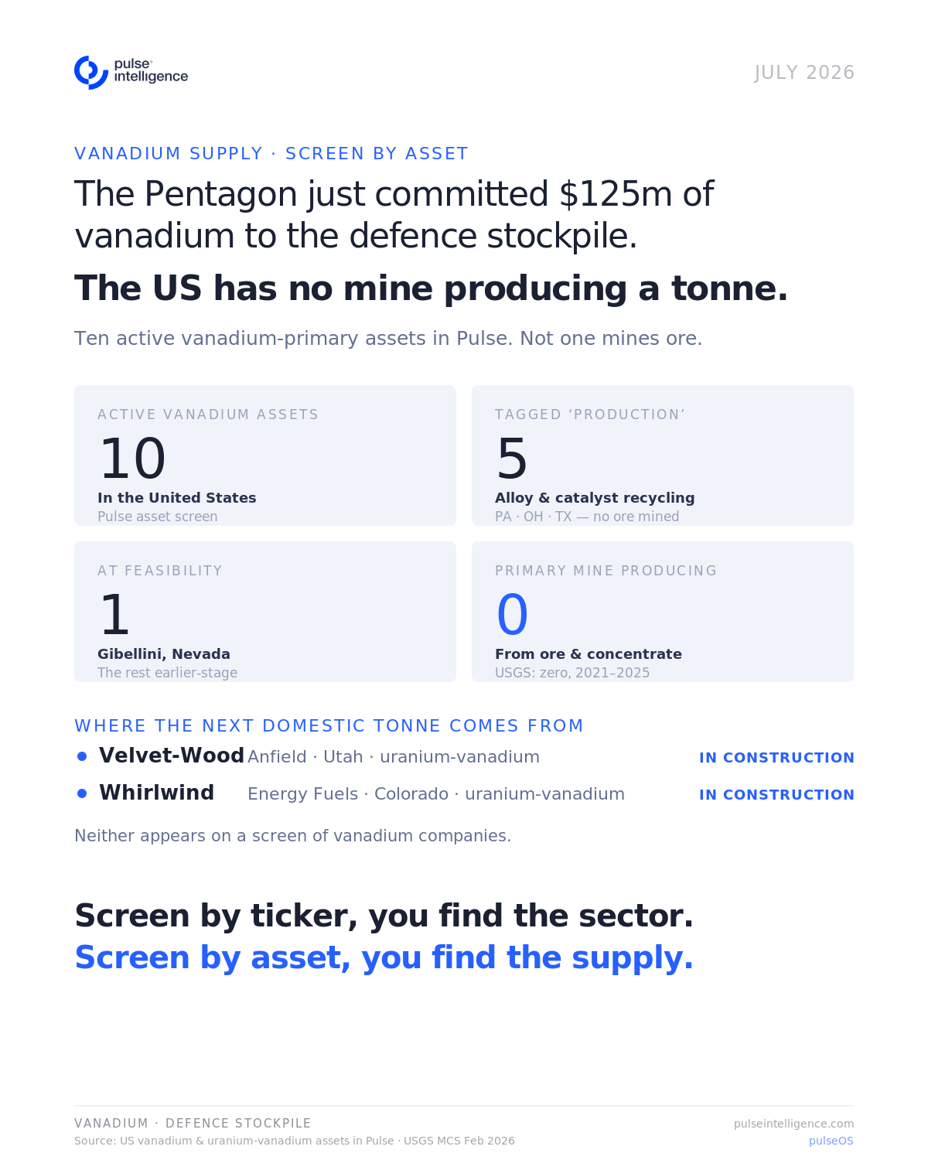Open the pulseintelligence.com footer link
This screenshot has width=928, height=1160.
click(793, 1124)
